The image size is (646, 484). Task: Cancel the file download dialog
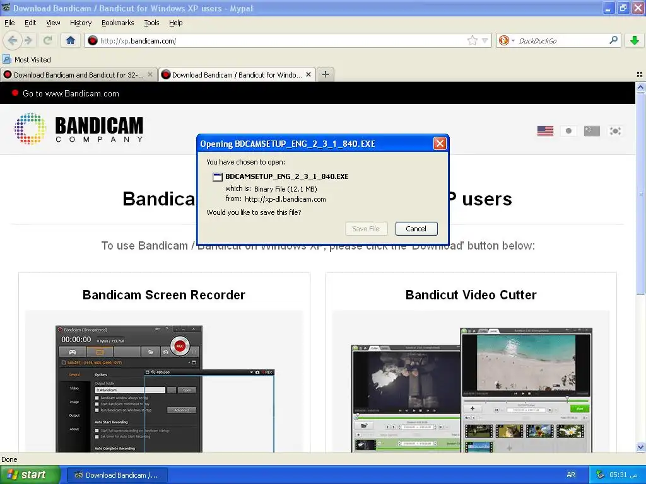point(416,229)
